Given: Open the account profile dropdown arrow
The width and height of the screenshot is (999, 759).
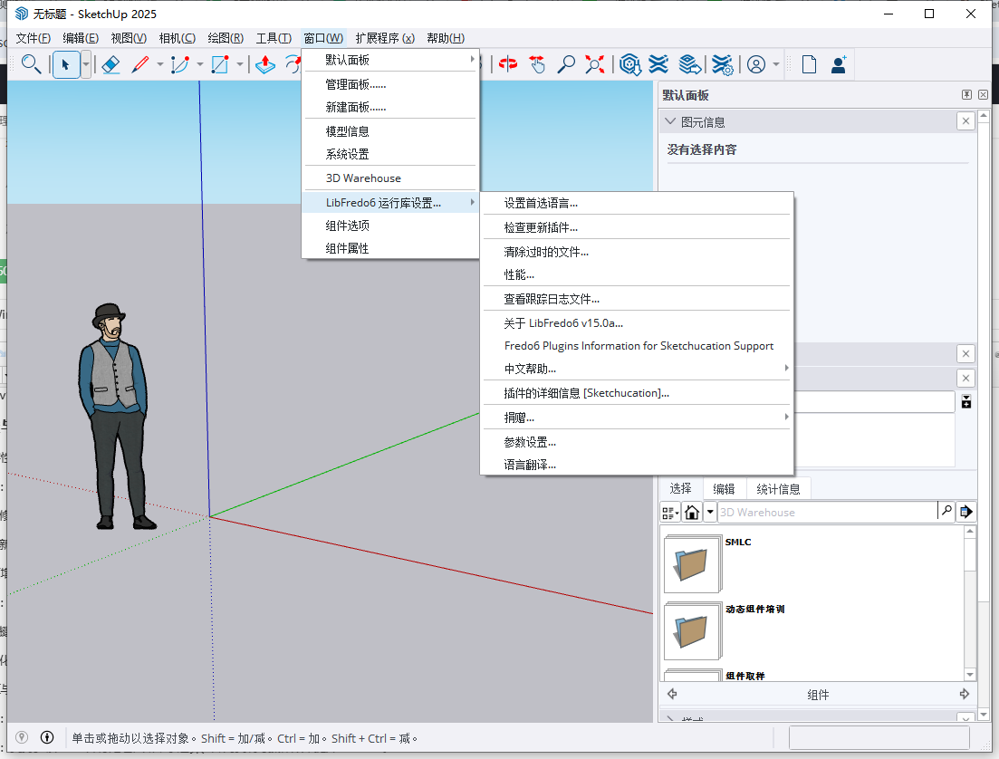Looking at the screenshot, I should pos(775,64).
